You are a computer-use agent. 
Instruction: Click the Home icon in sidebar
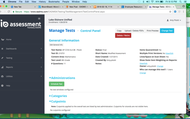coord(2,39)
